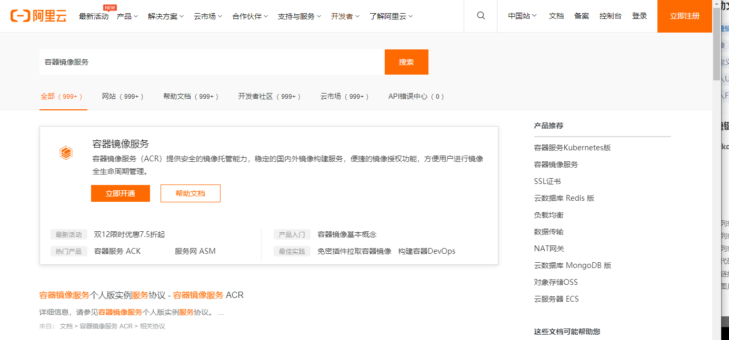The height and width of the screenshot is (340, 729).
Task: Expand the 解决方案 dropdown menu
Action: pyautogui.click(x=166, y=16)
